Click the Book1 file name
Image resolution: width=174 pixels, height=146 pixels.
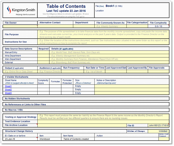110,6
